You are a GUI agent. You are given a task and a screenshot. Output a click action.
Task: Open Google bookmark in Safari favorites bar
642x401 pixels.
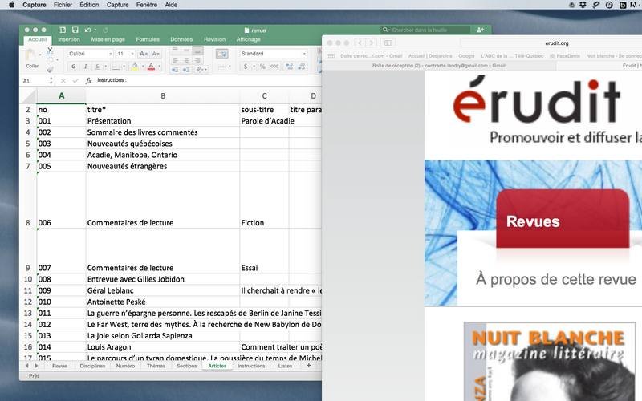click(466, 56)
